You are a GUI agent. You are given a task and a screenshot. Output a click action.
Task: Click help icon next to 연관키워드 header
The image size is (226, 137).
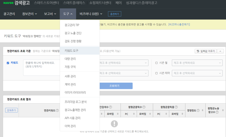(57, 110)
